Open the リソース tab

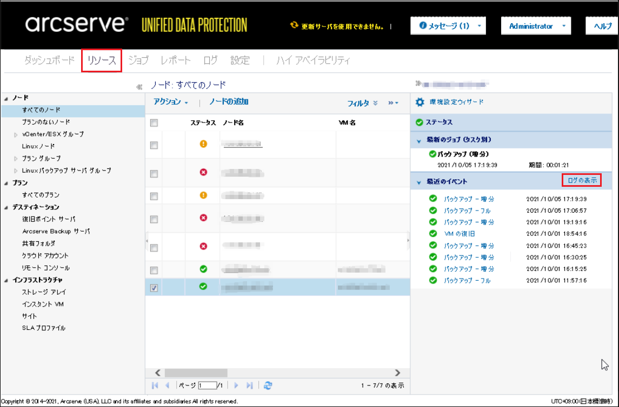(102, 60)
